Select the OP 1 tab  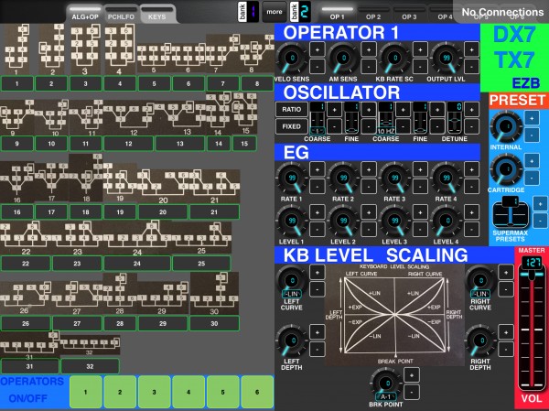pos(337,14)
